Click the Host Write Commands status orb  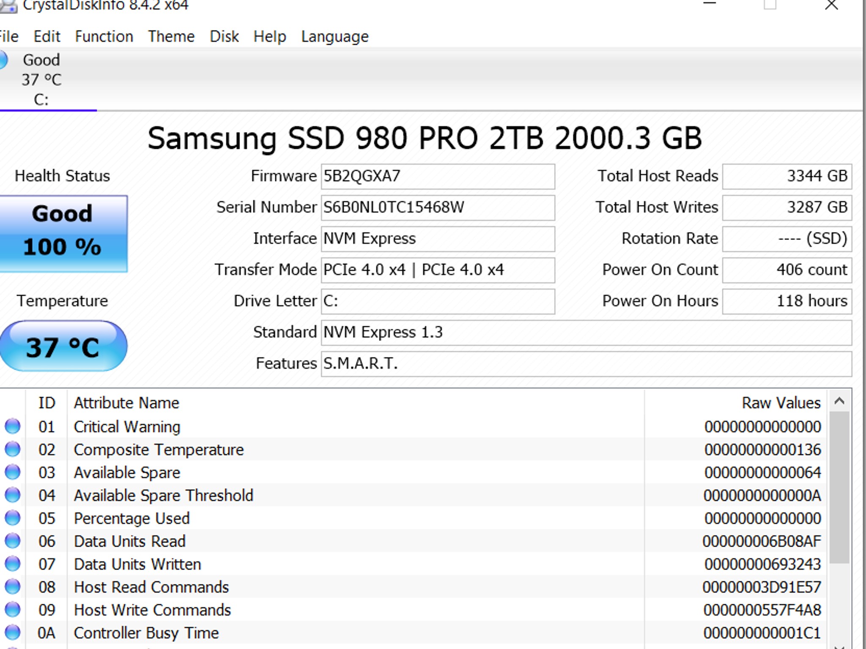(x=12, y=609)
